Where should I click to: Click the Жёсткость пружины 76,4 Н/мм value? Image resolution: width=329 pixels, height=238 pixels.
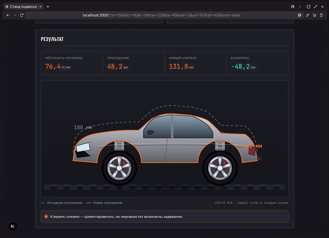[x=58, y=66]
